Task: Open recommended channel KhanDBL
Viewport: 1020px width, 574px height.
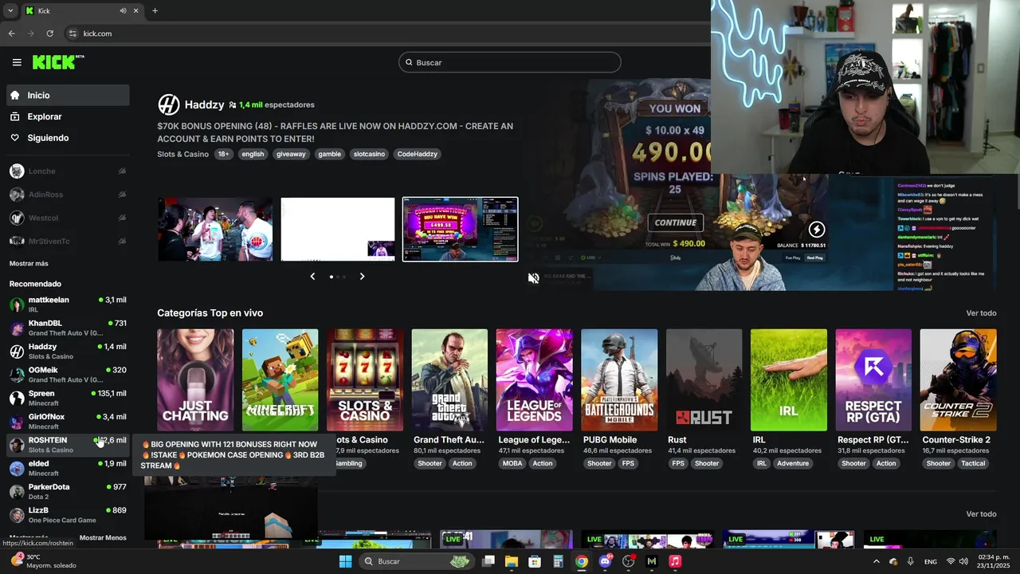Action: [68, 328]
